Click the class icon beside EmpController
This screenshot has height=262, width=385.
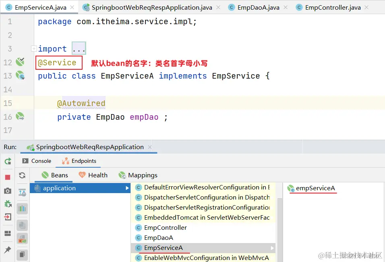coord(139,228)
